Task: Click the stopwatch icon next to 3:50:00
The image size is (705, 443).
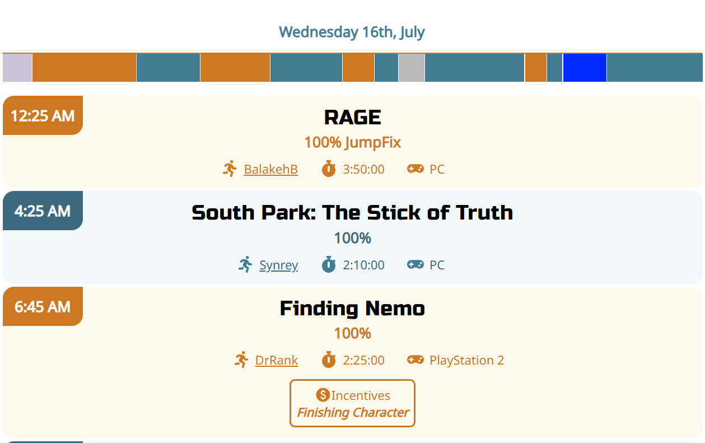Action: click(x=329, y=169)
